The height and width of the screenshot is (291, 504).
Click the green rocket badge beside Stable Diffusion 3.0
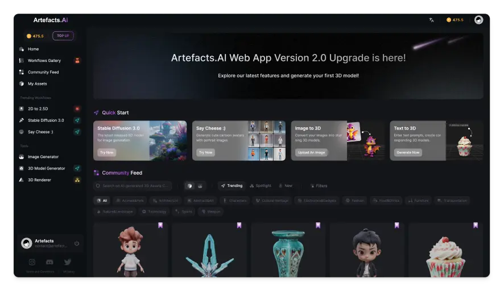[x=77, y=120]
